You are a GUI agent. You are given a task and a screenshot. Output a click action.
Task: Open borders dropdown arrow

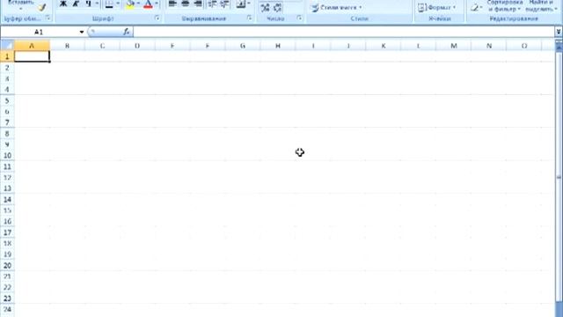[118, 4]
